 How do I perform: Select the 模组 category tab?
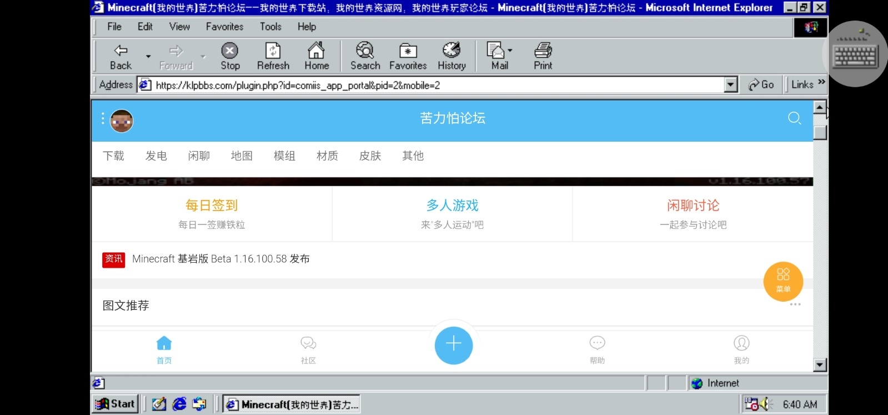pyautogui.click(x=284, y=156)
